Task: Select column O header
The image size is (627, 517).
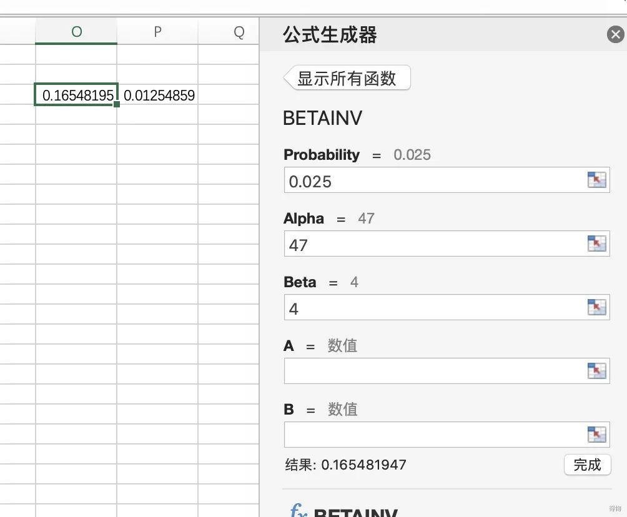Action: click(x=76, y=32)
